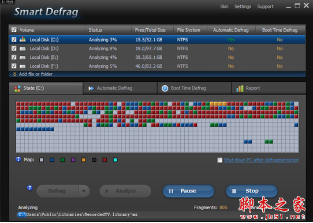Uncheck Local Disk (F:) checkbox

click(x=14, y=66)
